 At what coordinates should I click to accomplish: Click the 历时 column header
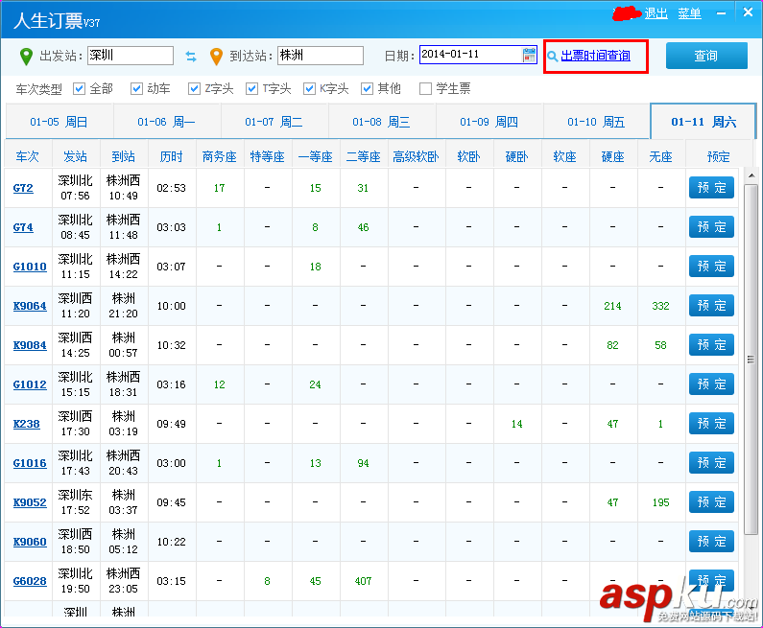pyautogui.click(x=171, y=156)
